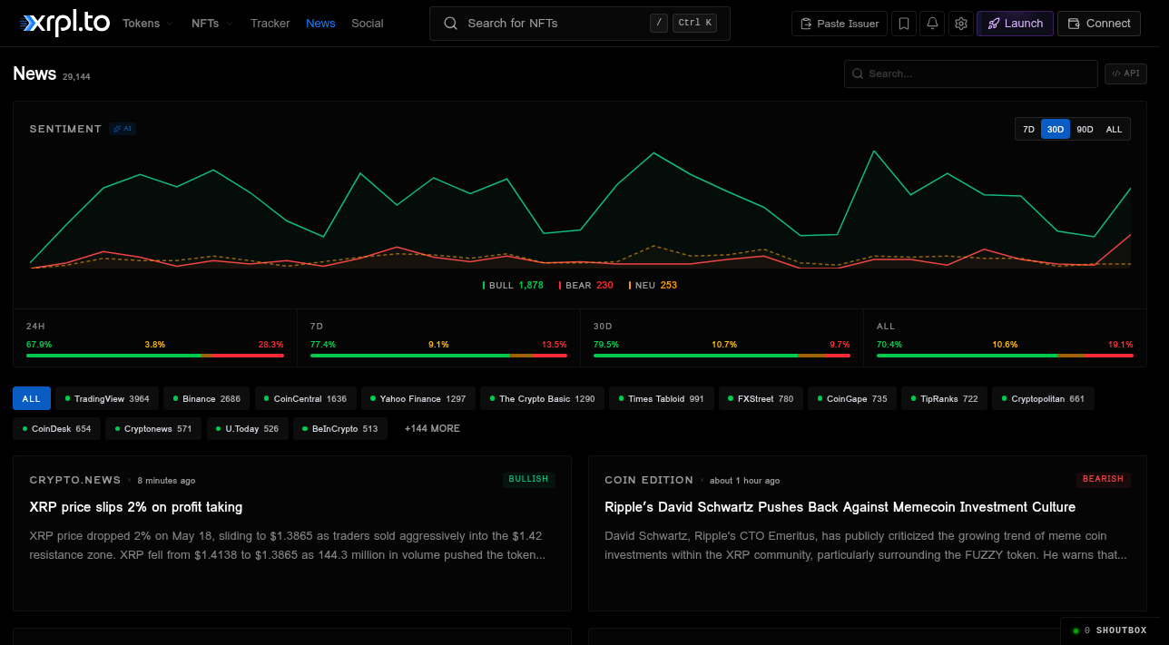The height and width of the screenshot is (645, 1169).
Task: Click the 24H bullish 67.9% value
Action: pos(39,345)
